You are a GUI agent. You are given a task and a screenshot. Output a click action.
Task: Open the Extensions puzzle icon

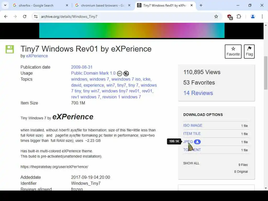(x=239, y=16)
